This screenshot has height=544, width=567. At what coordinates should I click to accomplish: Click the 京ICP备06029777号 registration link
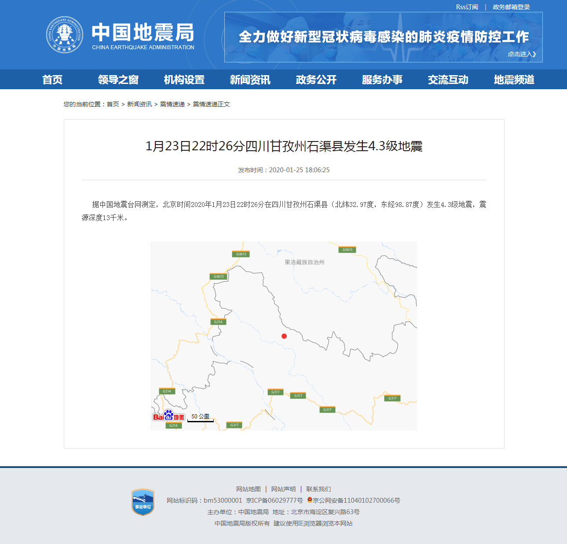pyautogui.click(x=274, y=500)
